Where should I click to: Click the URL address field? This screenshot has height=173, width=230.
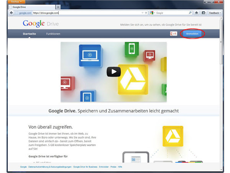point(87,13)
